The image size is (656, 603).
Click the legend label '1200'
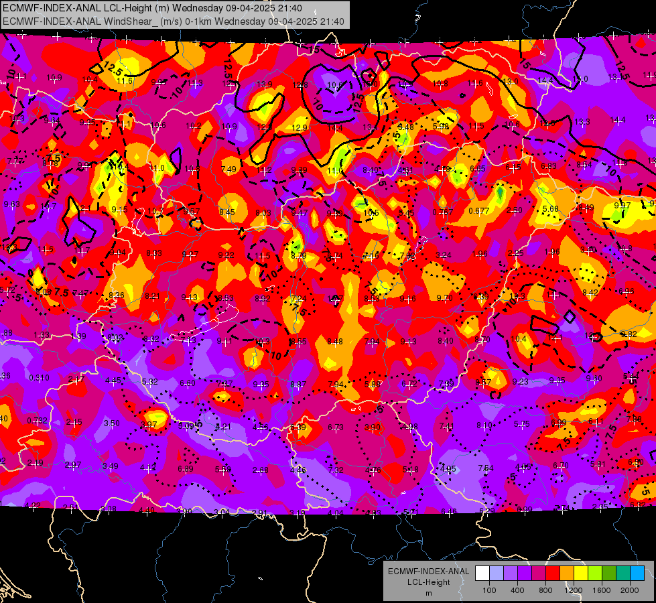click(573, 590)
